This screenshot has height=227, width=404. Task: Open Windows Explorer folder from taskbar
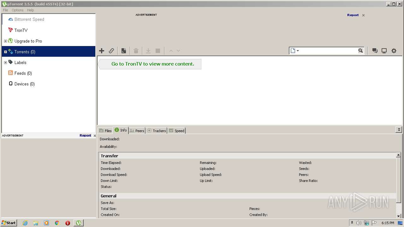pyautogui.click(x=36, y=223)
